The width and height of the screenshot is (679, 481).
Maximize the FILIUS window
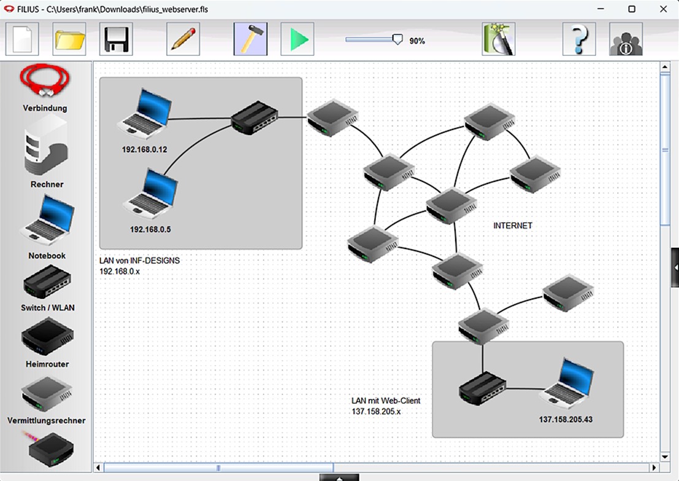(632, 9)
